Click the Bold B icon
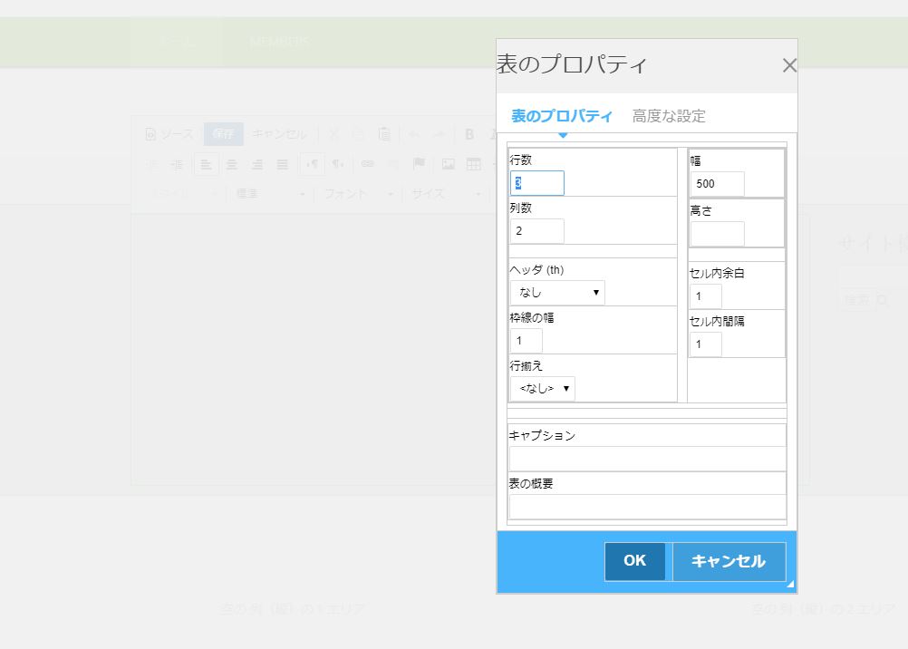Screen dimensions: 908x649 [x=469, y=134]
